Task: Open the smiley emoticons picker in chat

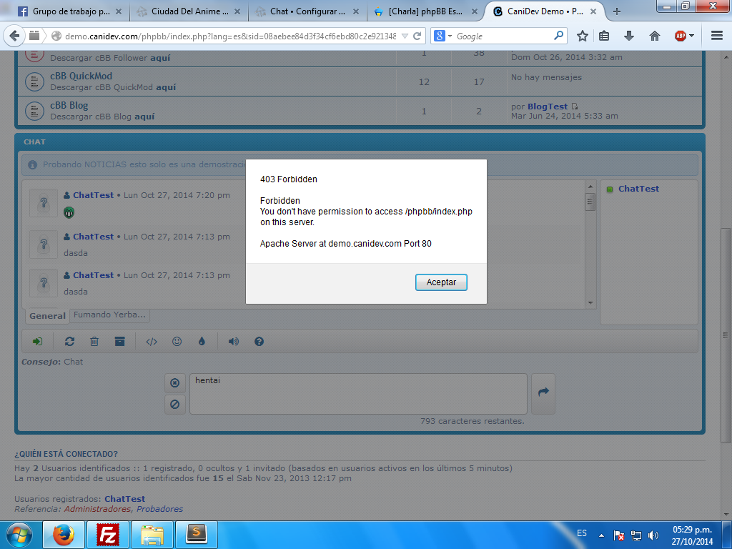Action: tap(177, 342)
